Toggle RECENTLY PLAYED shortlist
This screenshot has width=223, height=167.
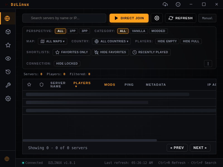click(x=150, y=52)
